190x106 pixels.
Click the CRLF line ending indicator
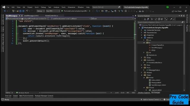[133, 93]
